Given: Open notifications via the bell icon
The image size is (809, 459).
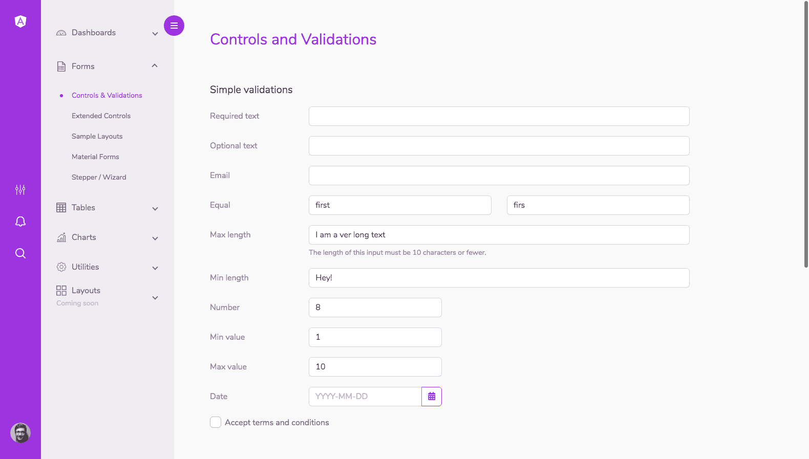Looking at the screenshot, I should coord(20,221).
